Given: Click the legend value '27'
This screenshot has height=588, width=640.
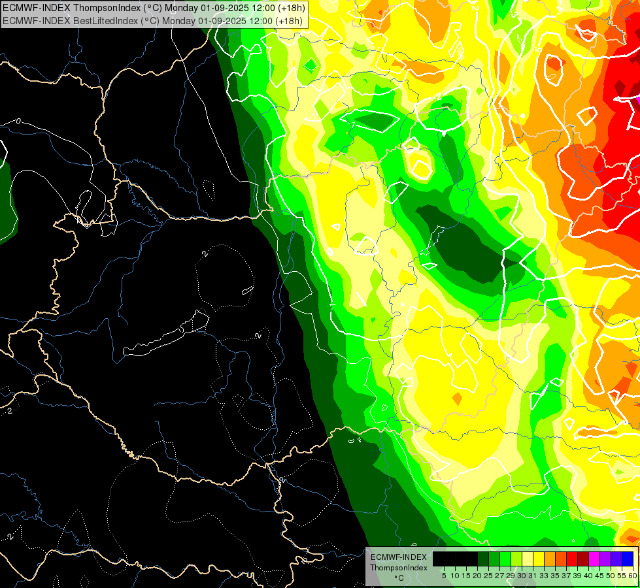Looking at the screenshot, I should pyautogui.click(x=499, y=576).
